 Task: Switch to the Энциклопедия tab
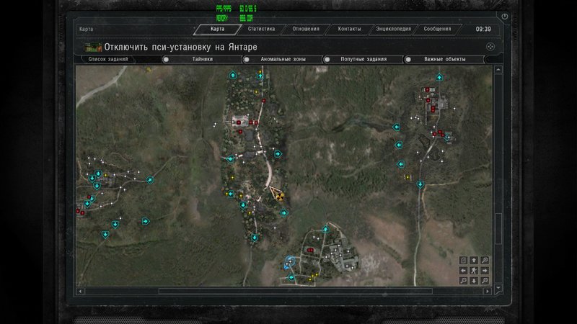click(x=394, y=30)
